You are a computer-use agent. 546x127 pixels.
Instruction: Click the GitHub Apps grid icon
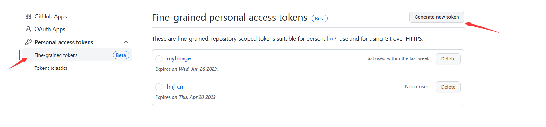[x=28, y=16]
